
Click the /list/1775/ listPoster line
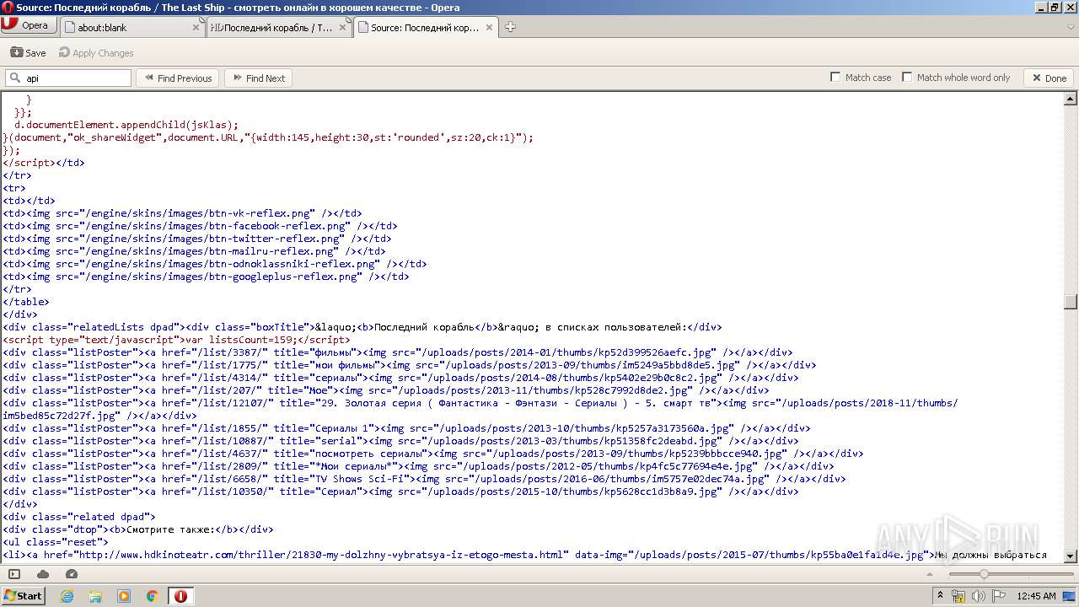pos(410,365)
